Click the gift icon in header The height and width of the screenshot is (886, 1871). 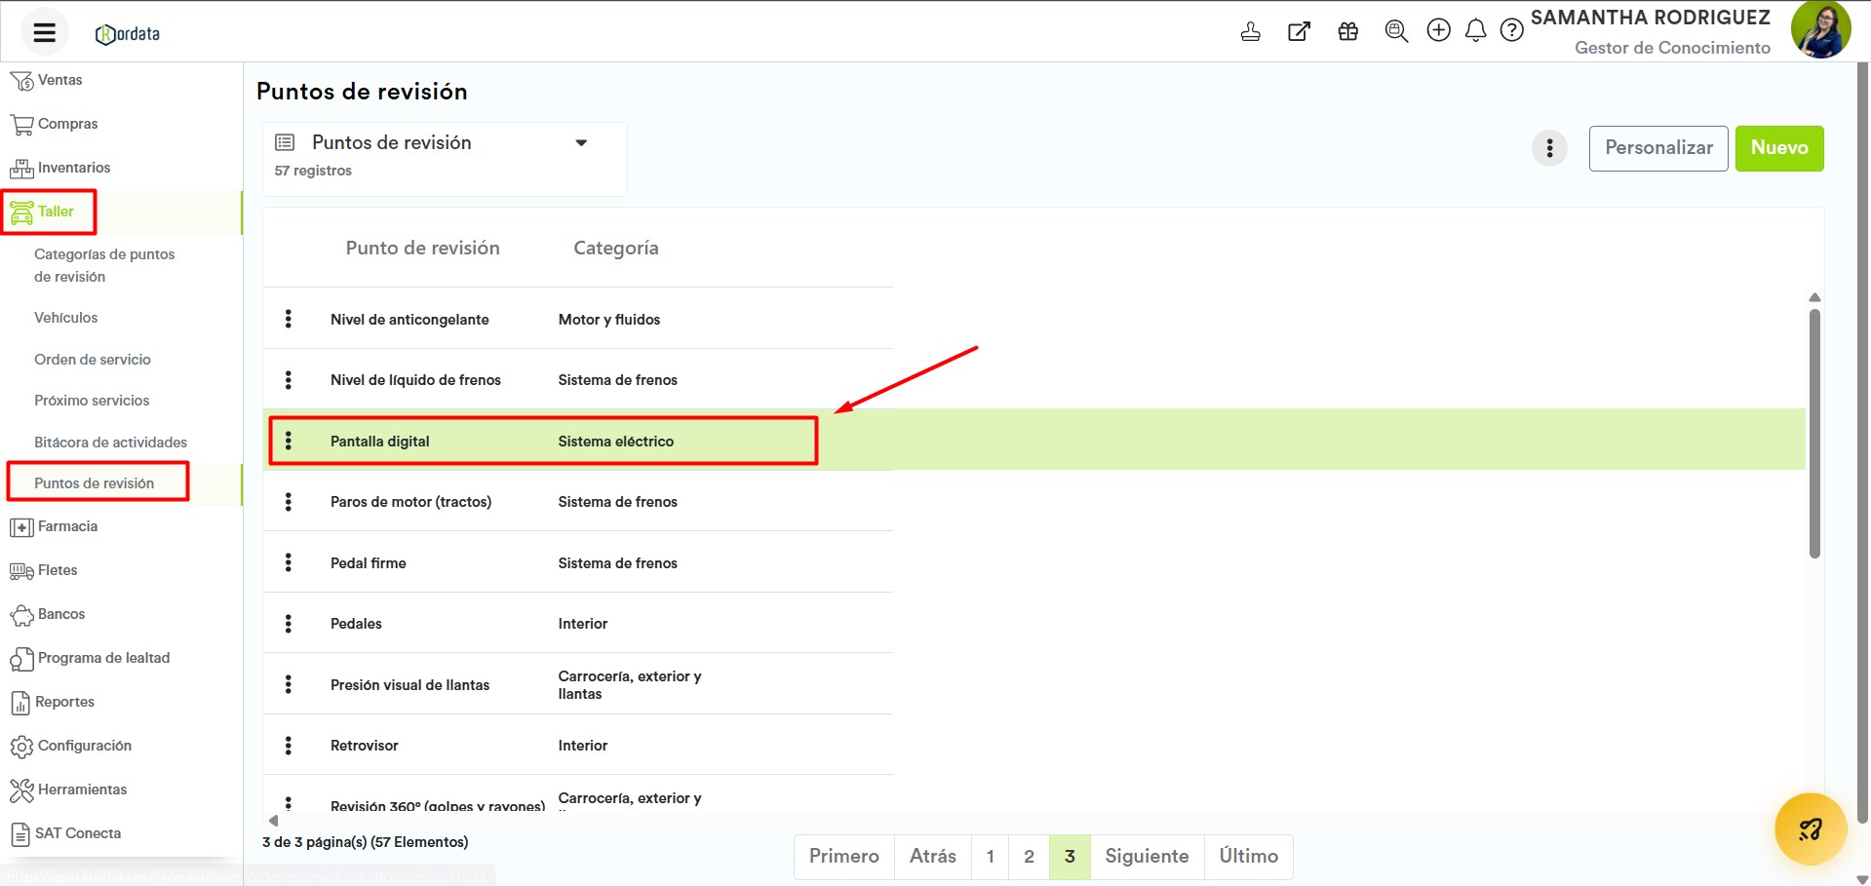[x=1347, y=31]
